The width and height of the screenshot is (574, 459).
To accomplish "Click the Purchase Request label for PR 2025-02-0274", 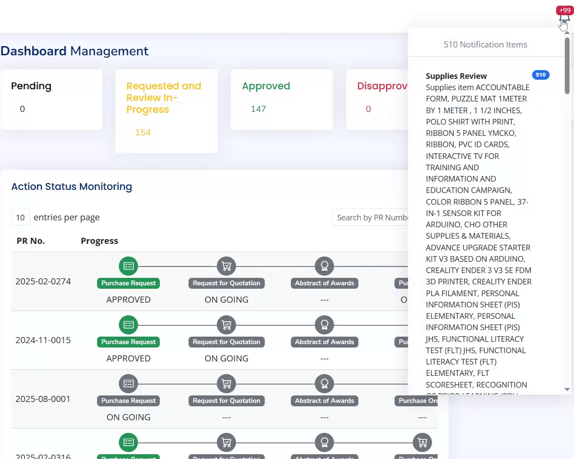I will click(128, 283).
